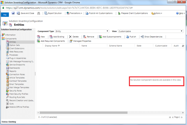Select Option Sets in the tree
Image resolution: width=187 pixels, height=125 pixels.
(x=13, y=45)
